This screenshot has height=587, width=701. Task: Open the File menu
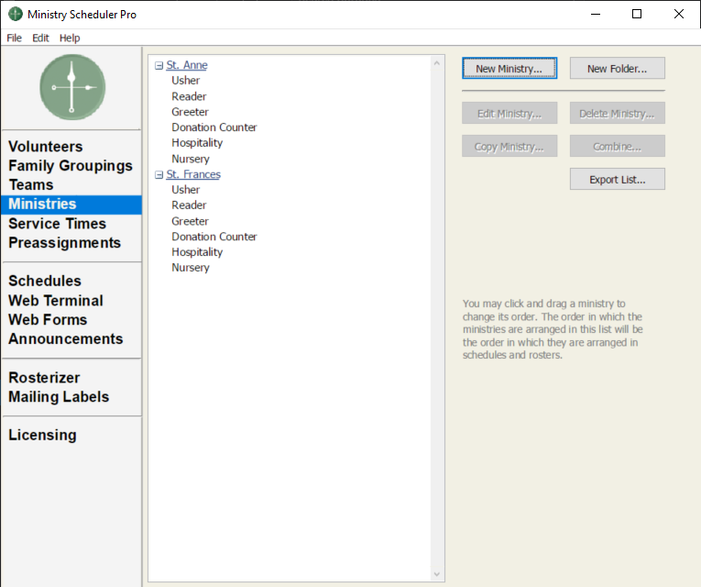click(14, 38)
